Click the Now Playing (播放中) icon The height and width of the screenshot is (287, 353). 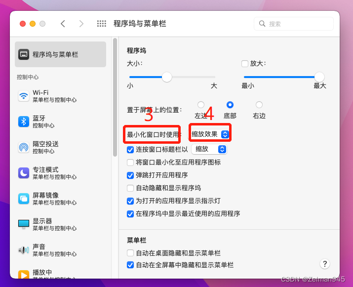[24, 275]
